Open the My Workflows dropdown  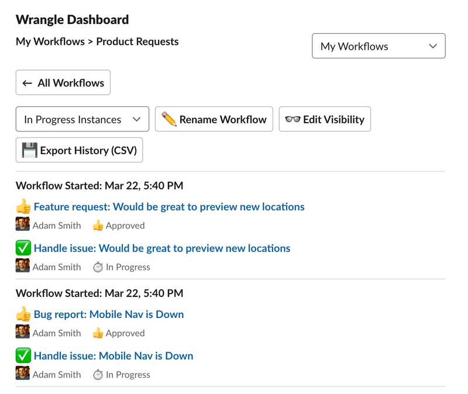pyautogui.click(x=378, y=46)
